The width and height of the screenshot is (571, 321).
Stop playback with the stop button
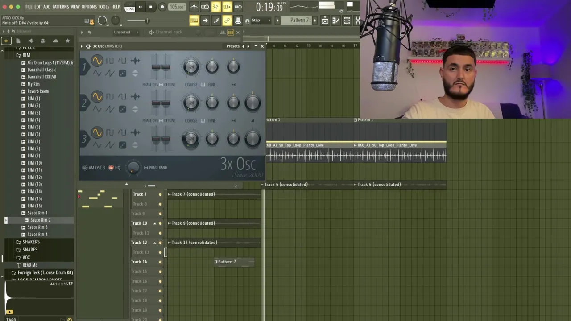coord(151,7)
